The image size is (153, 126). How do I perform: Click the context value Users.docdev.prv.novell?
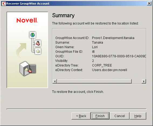110,70
